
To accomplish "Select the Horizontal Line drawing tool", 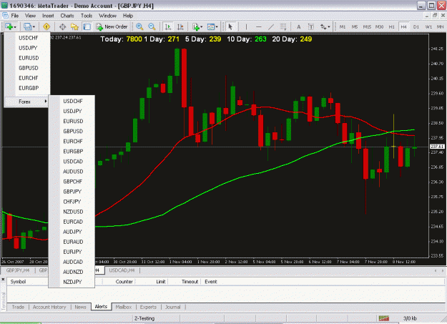I will 259,26.
